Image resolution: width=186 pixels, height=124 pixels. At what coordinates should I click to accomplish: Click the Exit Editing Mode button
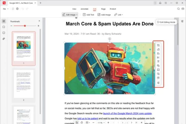[x=166, y=22]
